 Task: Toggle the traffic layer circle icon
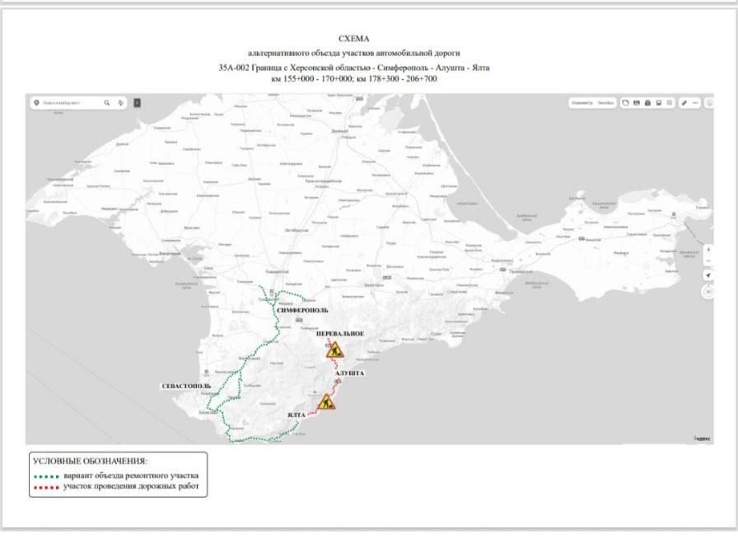click(625, 103)
